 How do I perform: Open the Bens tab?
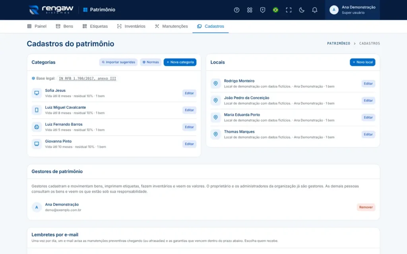pos(64,26)
